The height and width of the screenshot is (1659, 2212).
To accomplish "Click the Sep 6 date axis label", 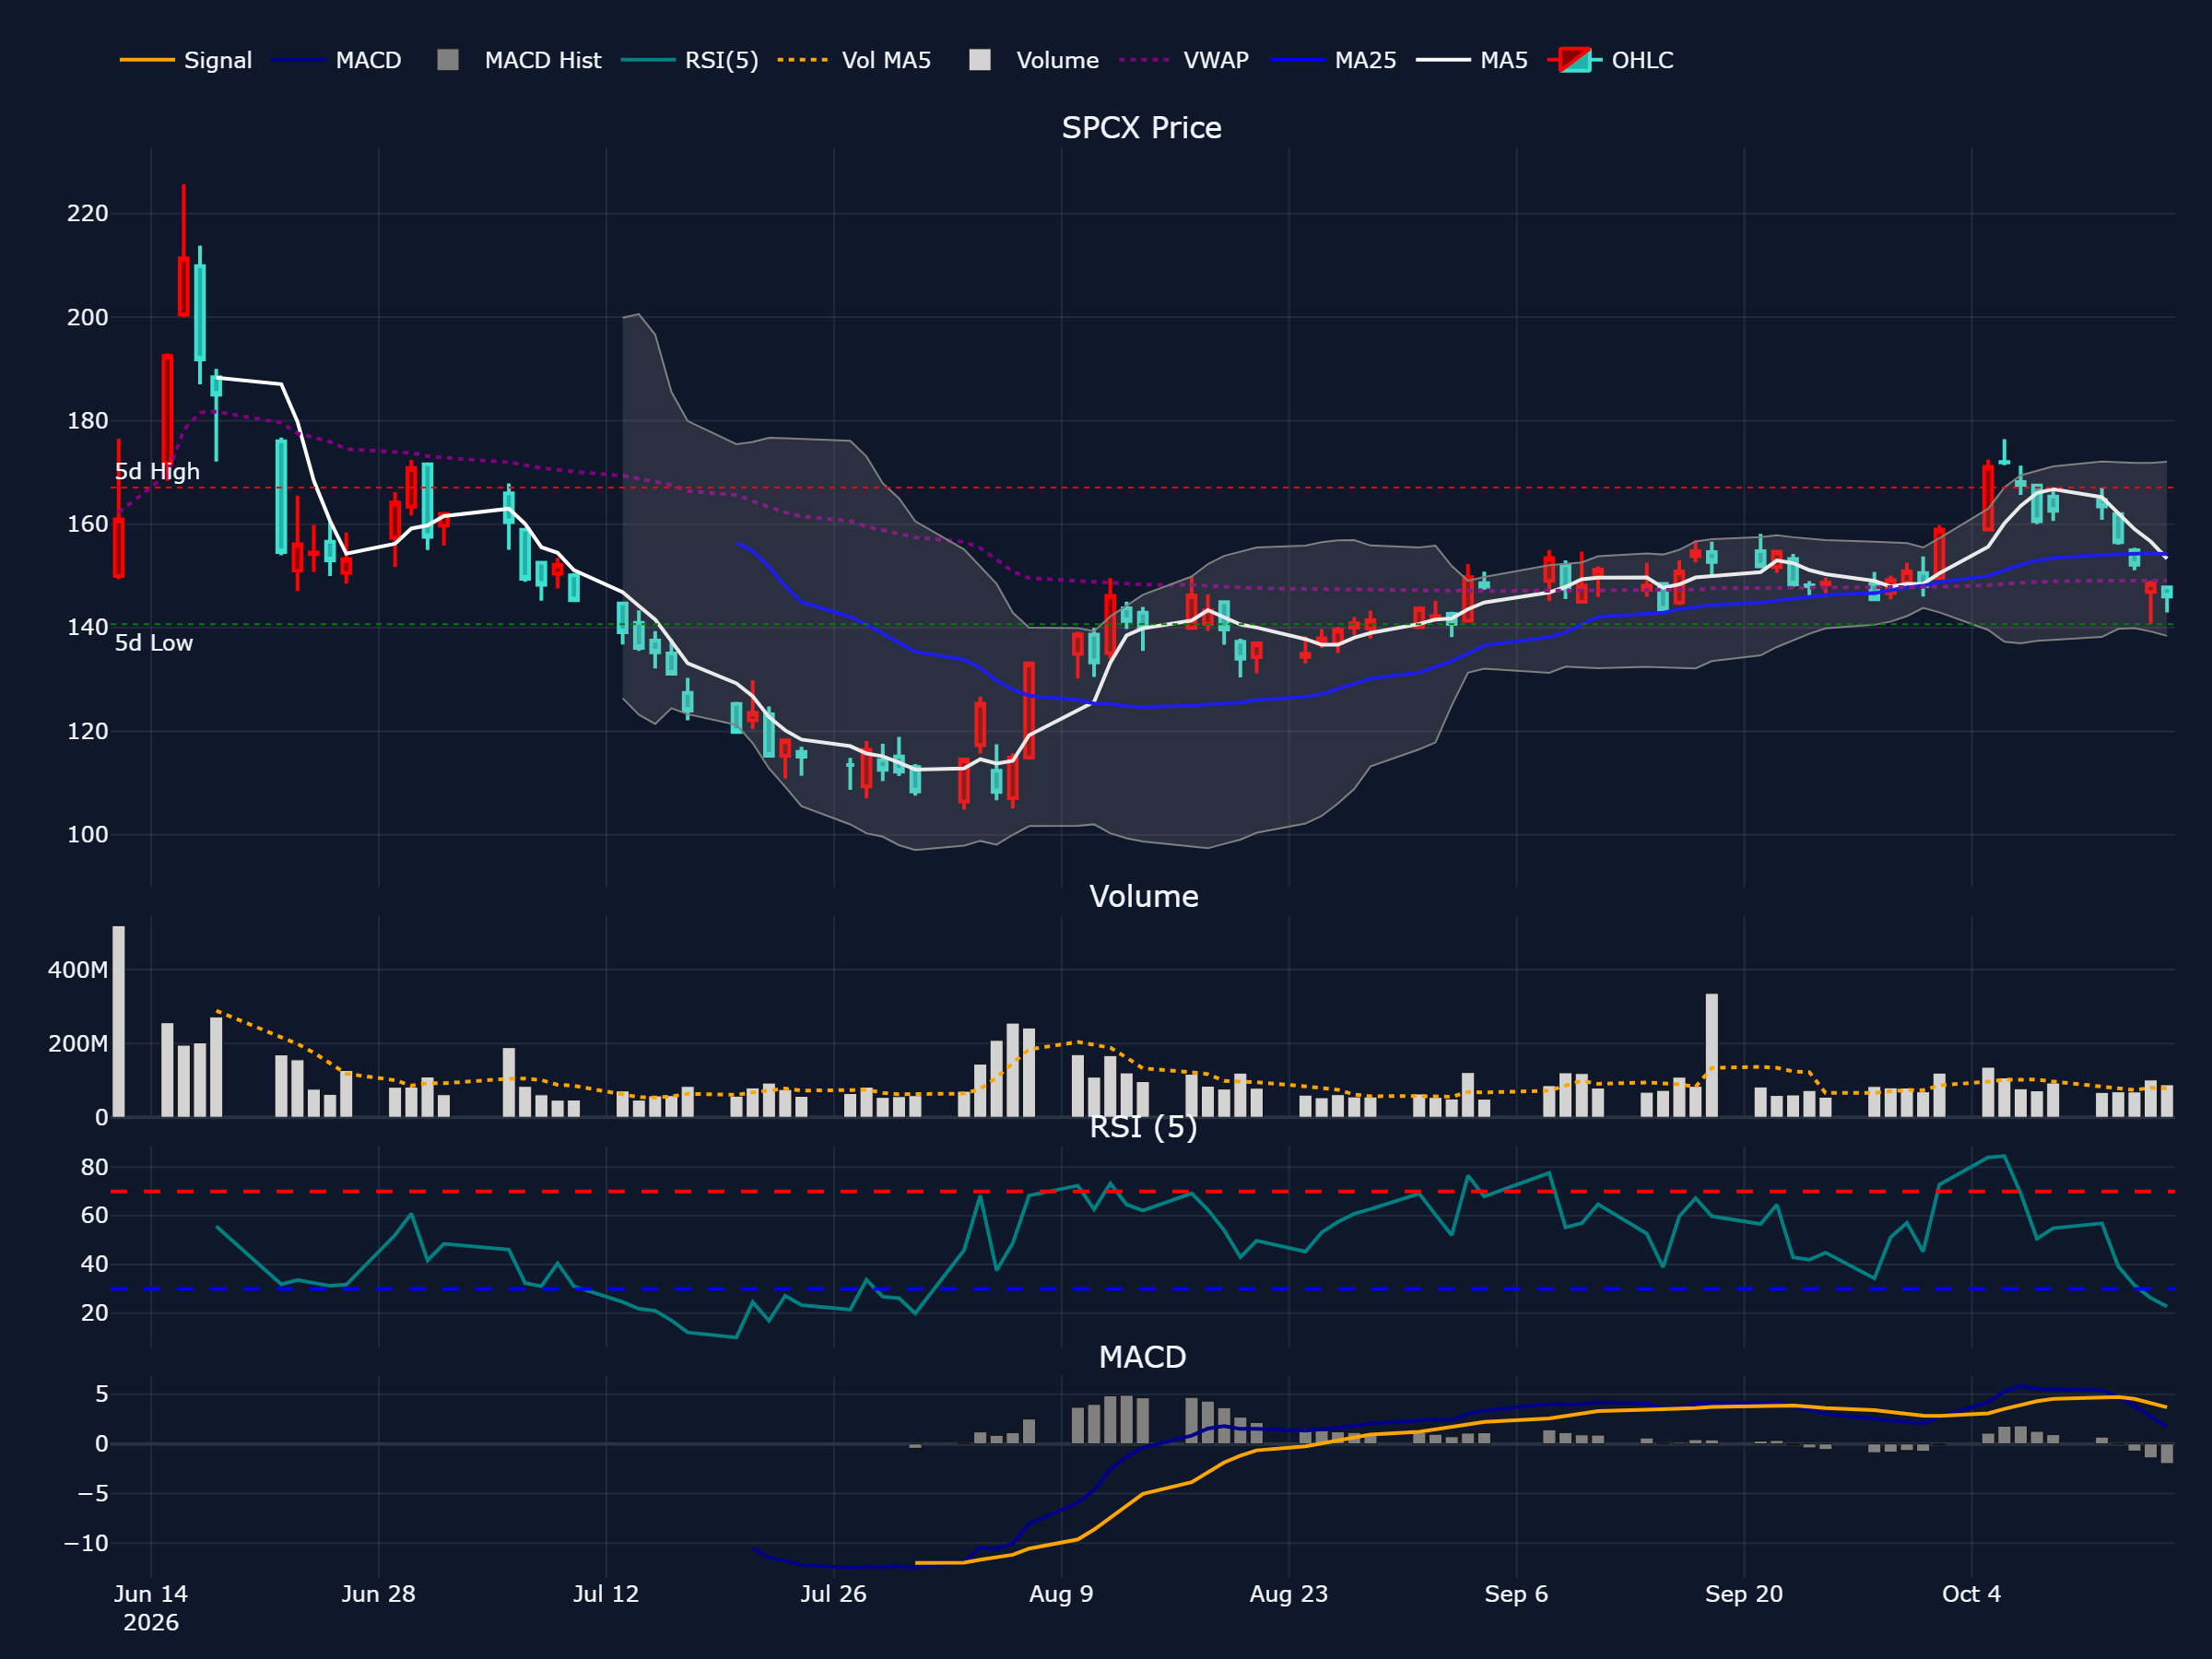I will [1516, 1594].
